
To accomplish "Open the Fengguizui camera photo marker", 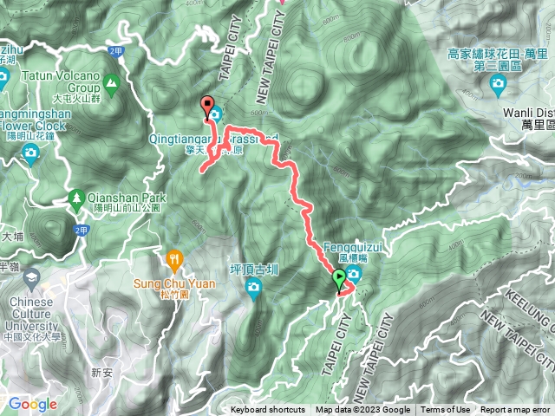I will (353, 274).
